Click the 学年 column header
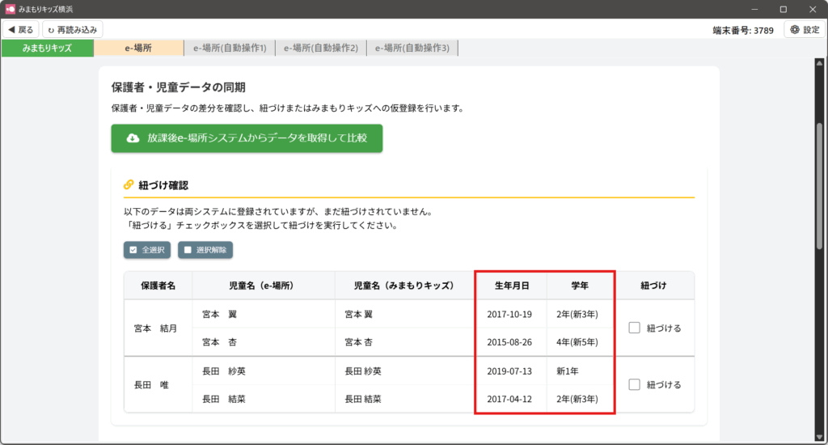The width and height of the screenshot is (828, 445). pyautogui.click(x=579, y=286)
